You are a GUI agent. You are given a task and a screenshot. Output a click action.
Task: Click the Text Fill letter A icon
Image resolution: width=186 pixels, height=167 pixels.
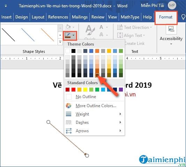tap(101, 27)
